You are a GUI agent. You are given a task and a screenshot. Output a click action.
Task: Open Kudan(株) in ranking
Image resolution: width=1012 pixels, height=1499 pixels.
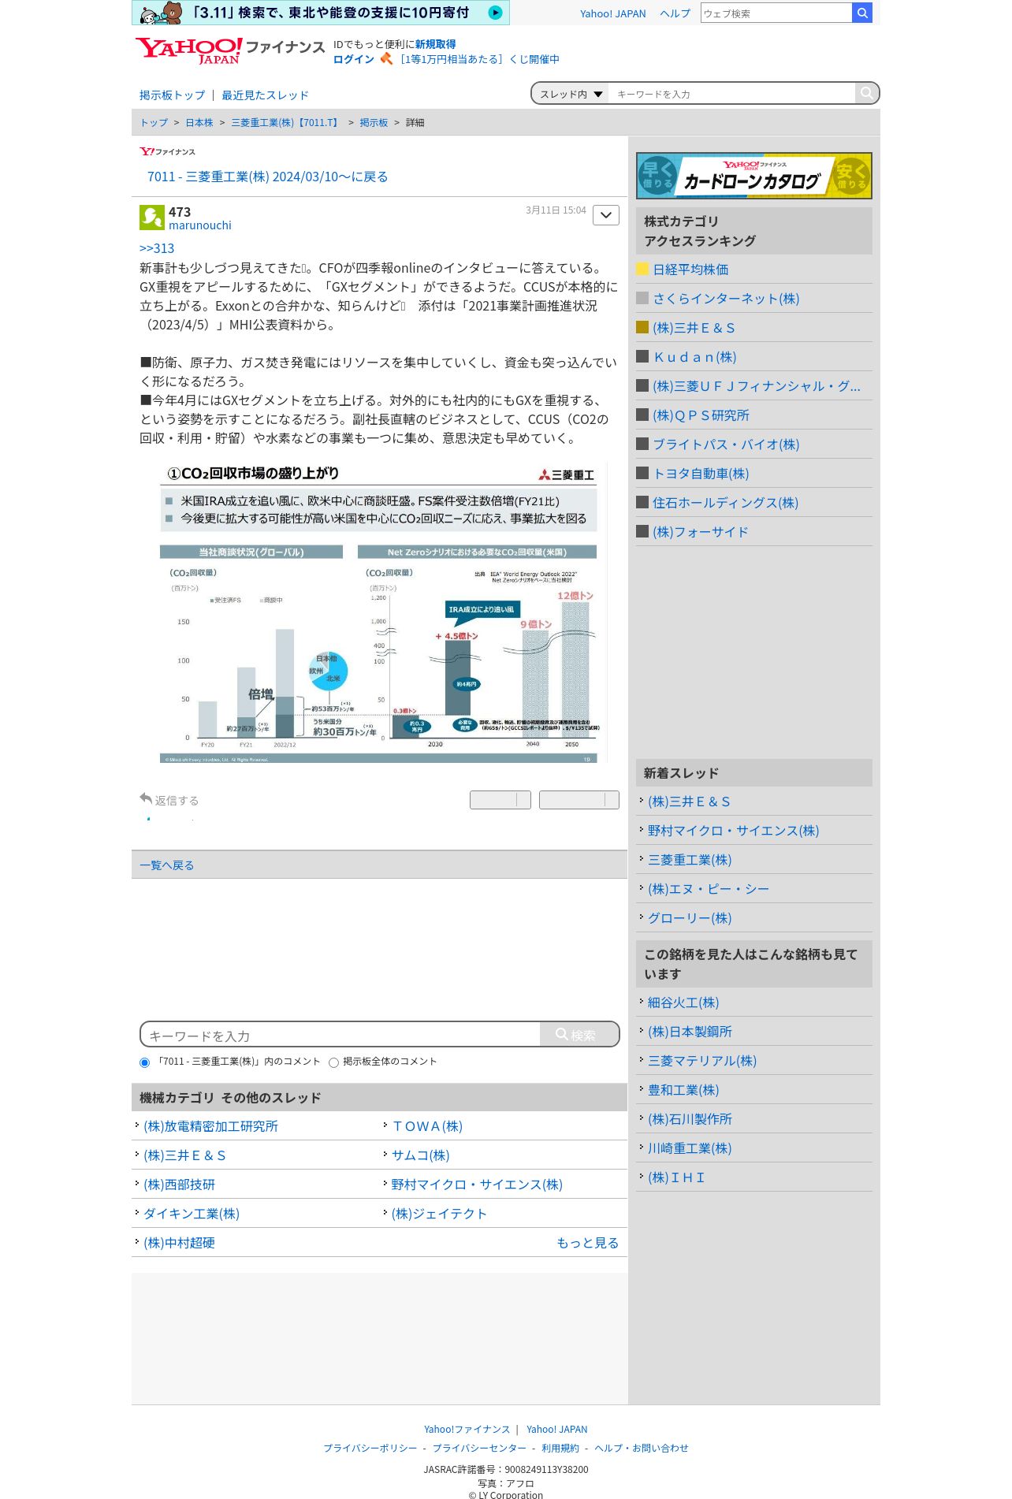click(694, 356)
